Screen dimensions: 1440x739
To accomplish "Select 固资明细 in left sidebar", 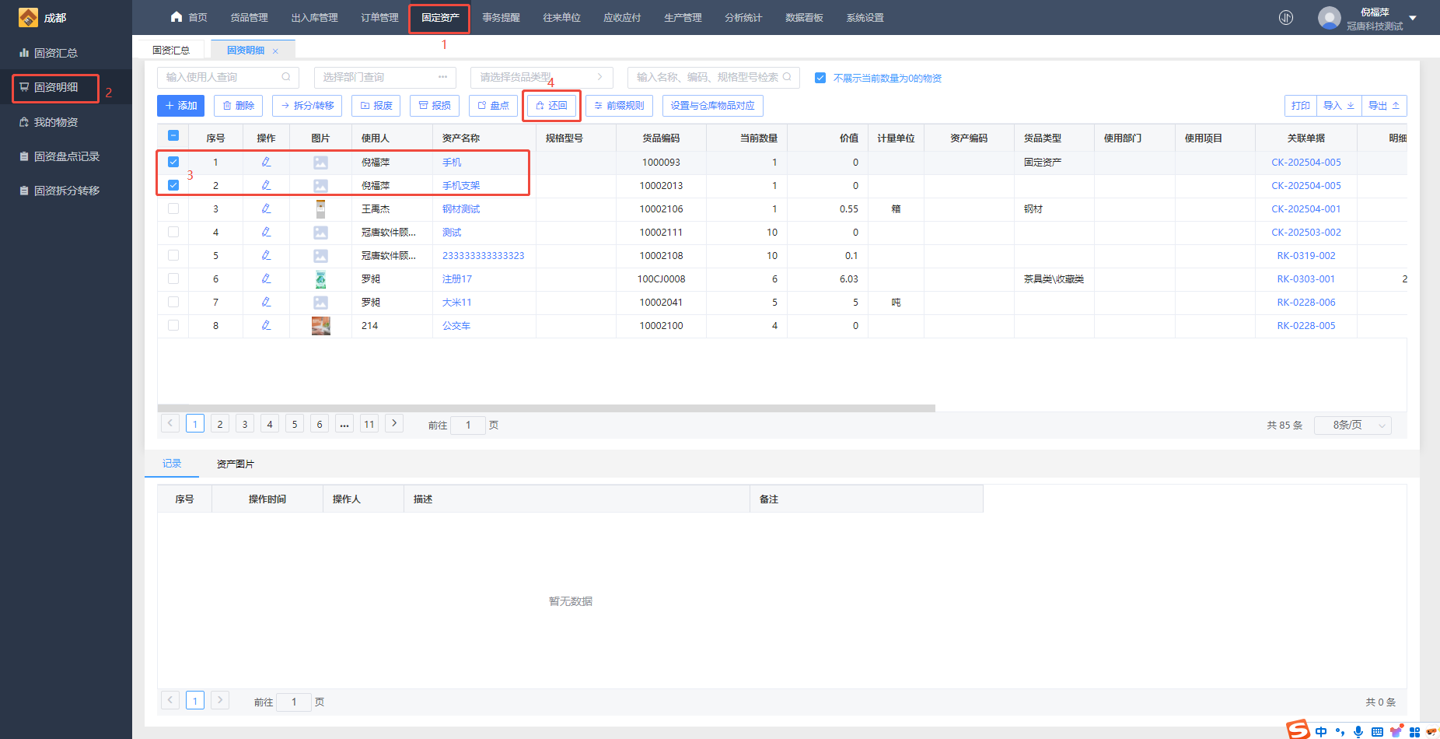I will [x=56, y=87].
